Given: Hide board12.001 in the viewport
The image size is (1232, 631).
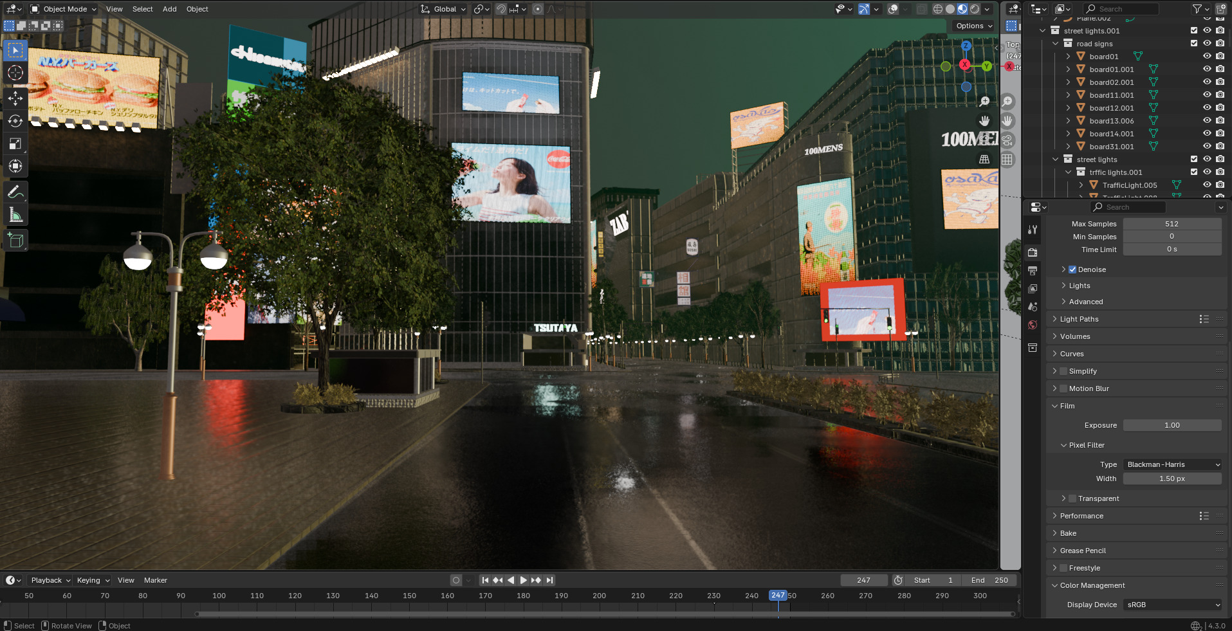Looking at the screenshot, I should [x=1207, y=108].
